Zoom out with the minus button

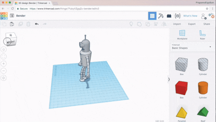[4, 71]
